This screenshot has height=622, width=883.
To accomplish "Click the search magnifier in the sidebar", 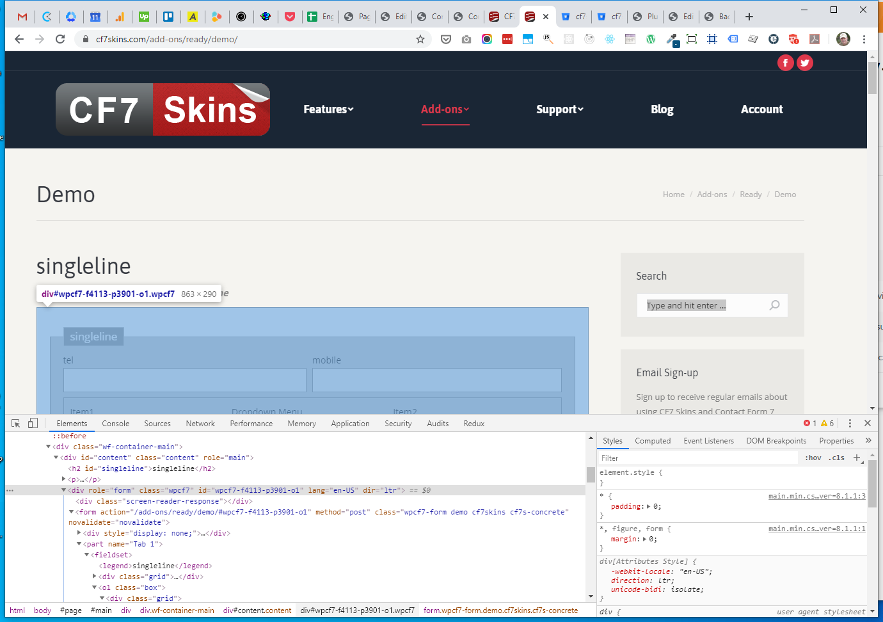I will click(774, 305).
